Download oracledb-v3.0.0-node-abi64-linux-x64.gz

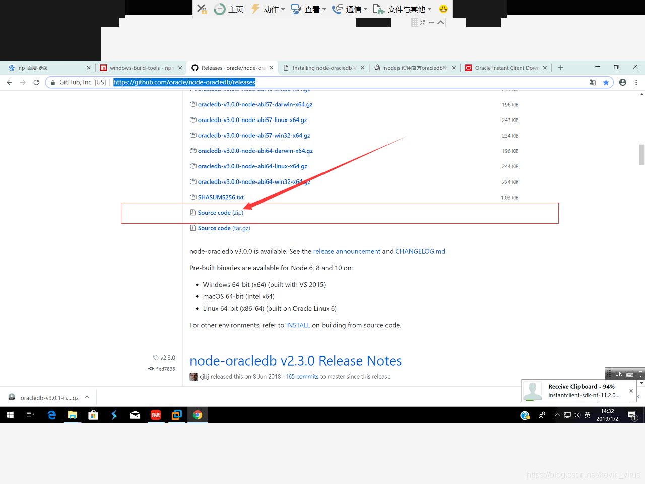pos(252,166)
